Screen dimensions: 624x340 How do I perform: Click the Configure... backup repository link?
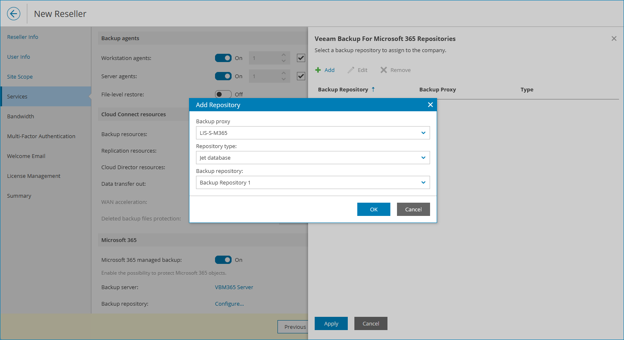230,304
